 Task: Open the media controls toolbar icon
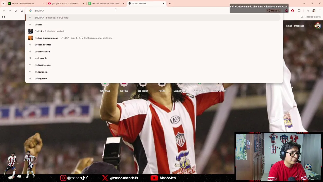(308, 11)
